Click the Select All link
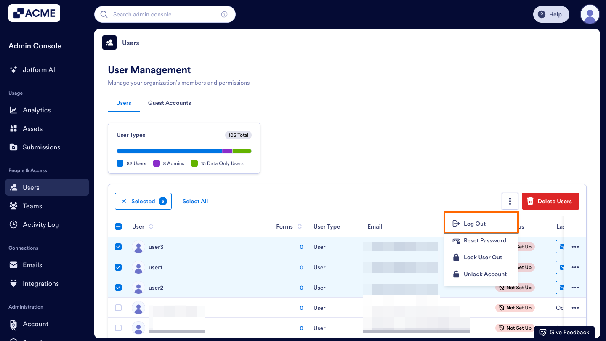 (x=195, y=201)
